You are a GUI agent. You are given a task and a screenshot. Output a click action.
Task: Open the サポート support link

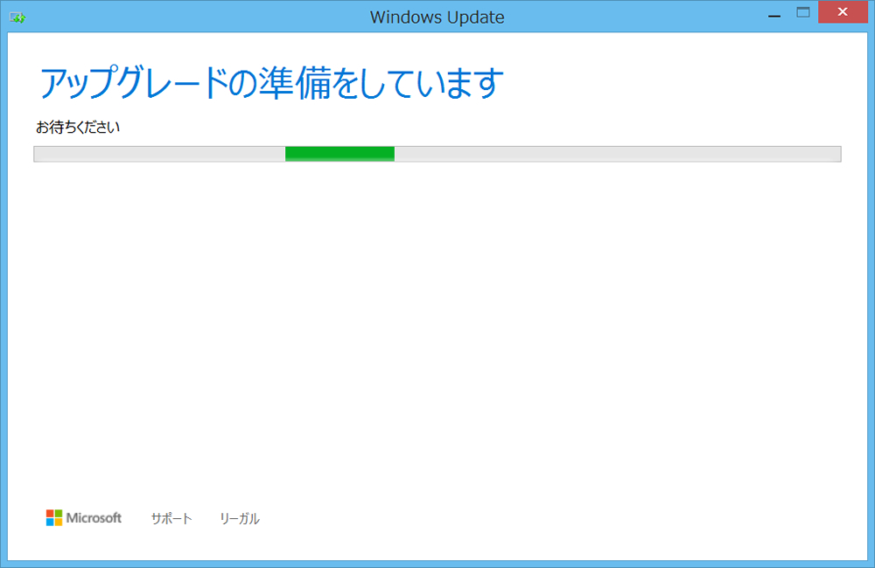pos(171,518)
